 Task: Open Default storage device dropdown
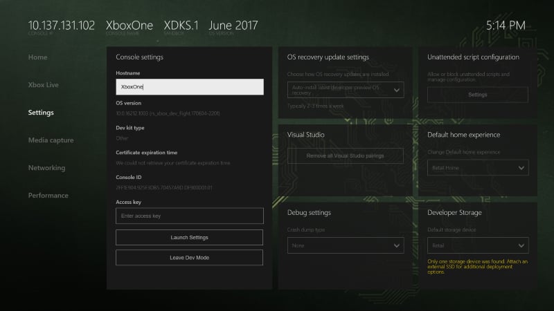tap(478, 245)
